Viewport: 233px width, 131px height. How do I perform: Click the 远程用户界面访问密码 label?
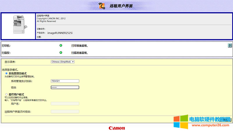(18, 112)
